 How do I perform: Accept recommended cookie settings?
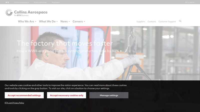coord(24,95)
